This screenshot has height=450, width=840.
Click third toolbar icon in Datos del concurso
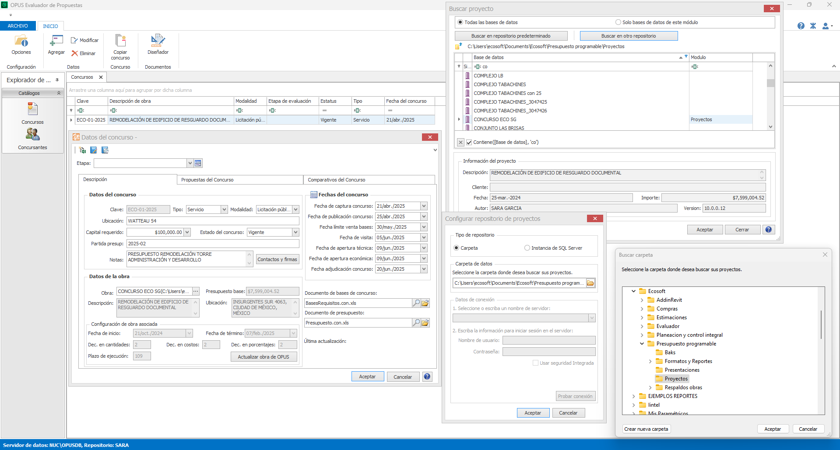pos(105,150)
